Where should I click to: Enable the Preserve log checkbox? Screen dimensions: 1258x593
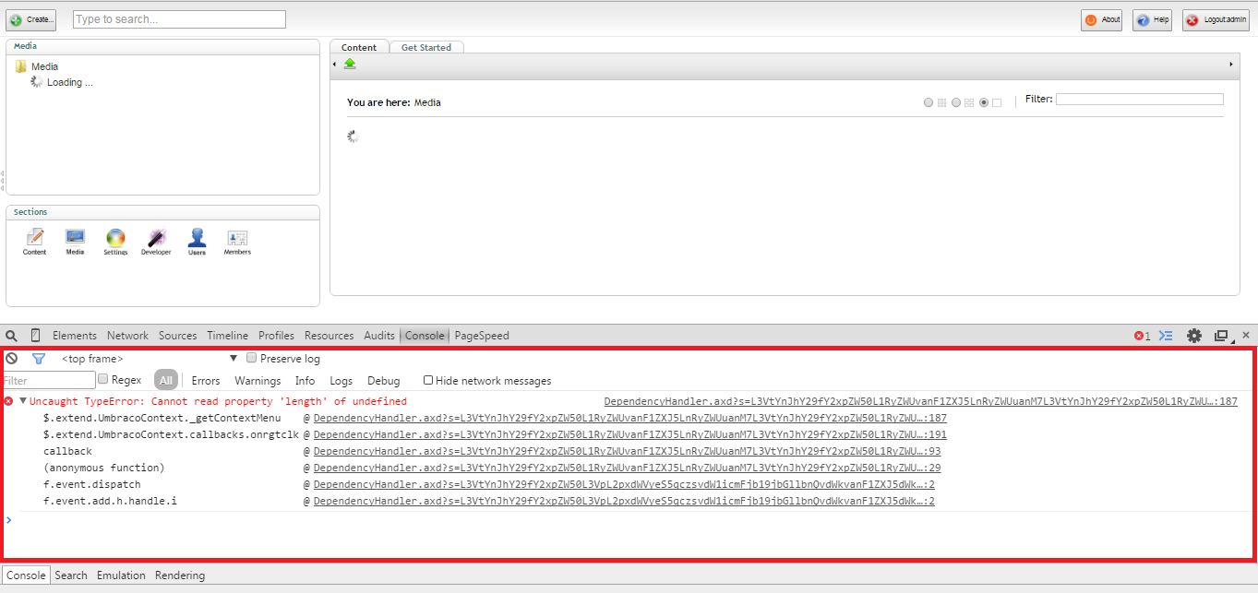(251, 358)
